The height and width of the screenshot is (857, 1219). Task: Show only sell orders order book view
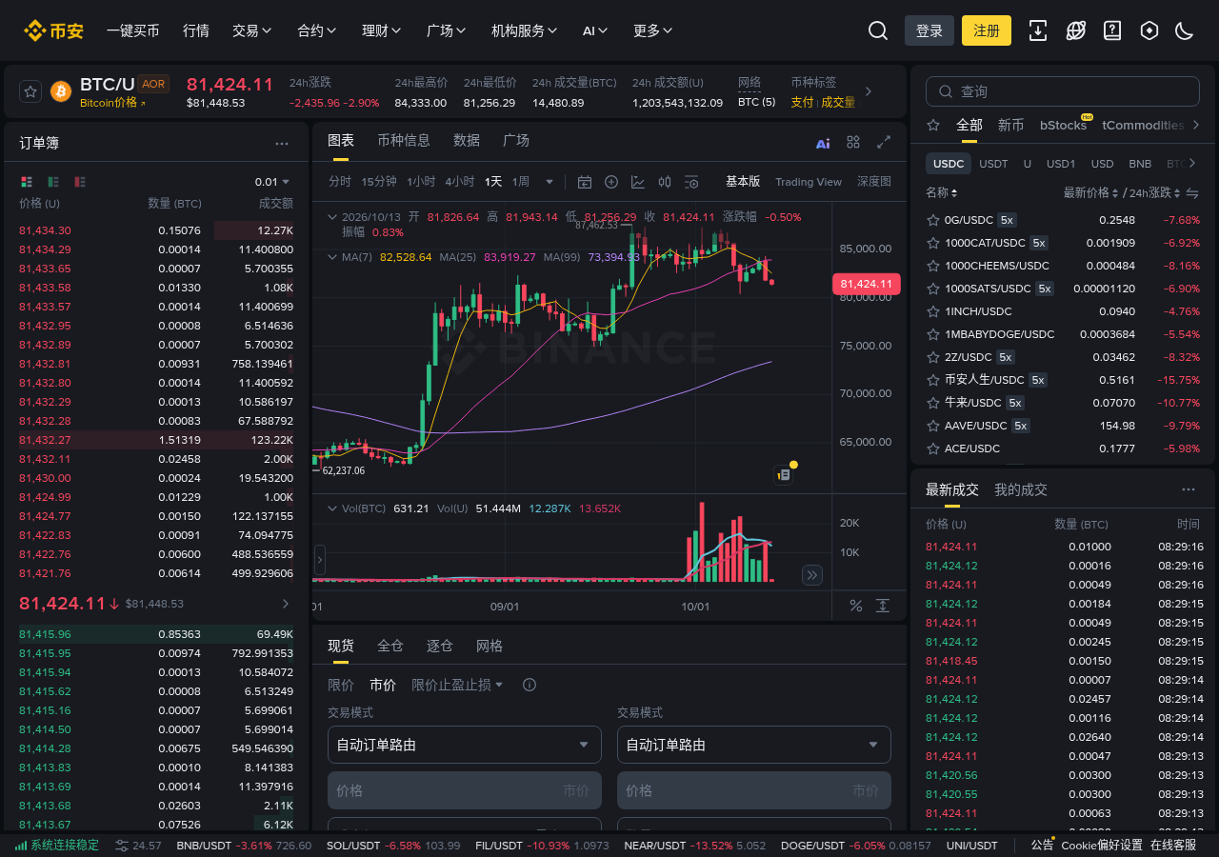[x=80, y=181]
